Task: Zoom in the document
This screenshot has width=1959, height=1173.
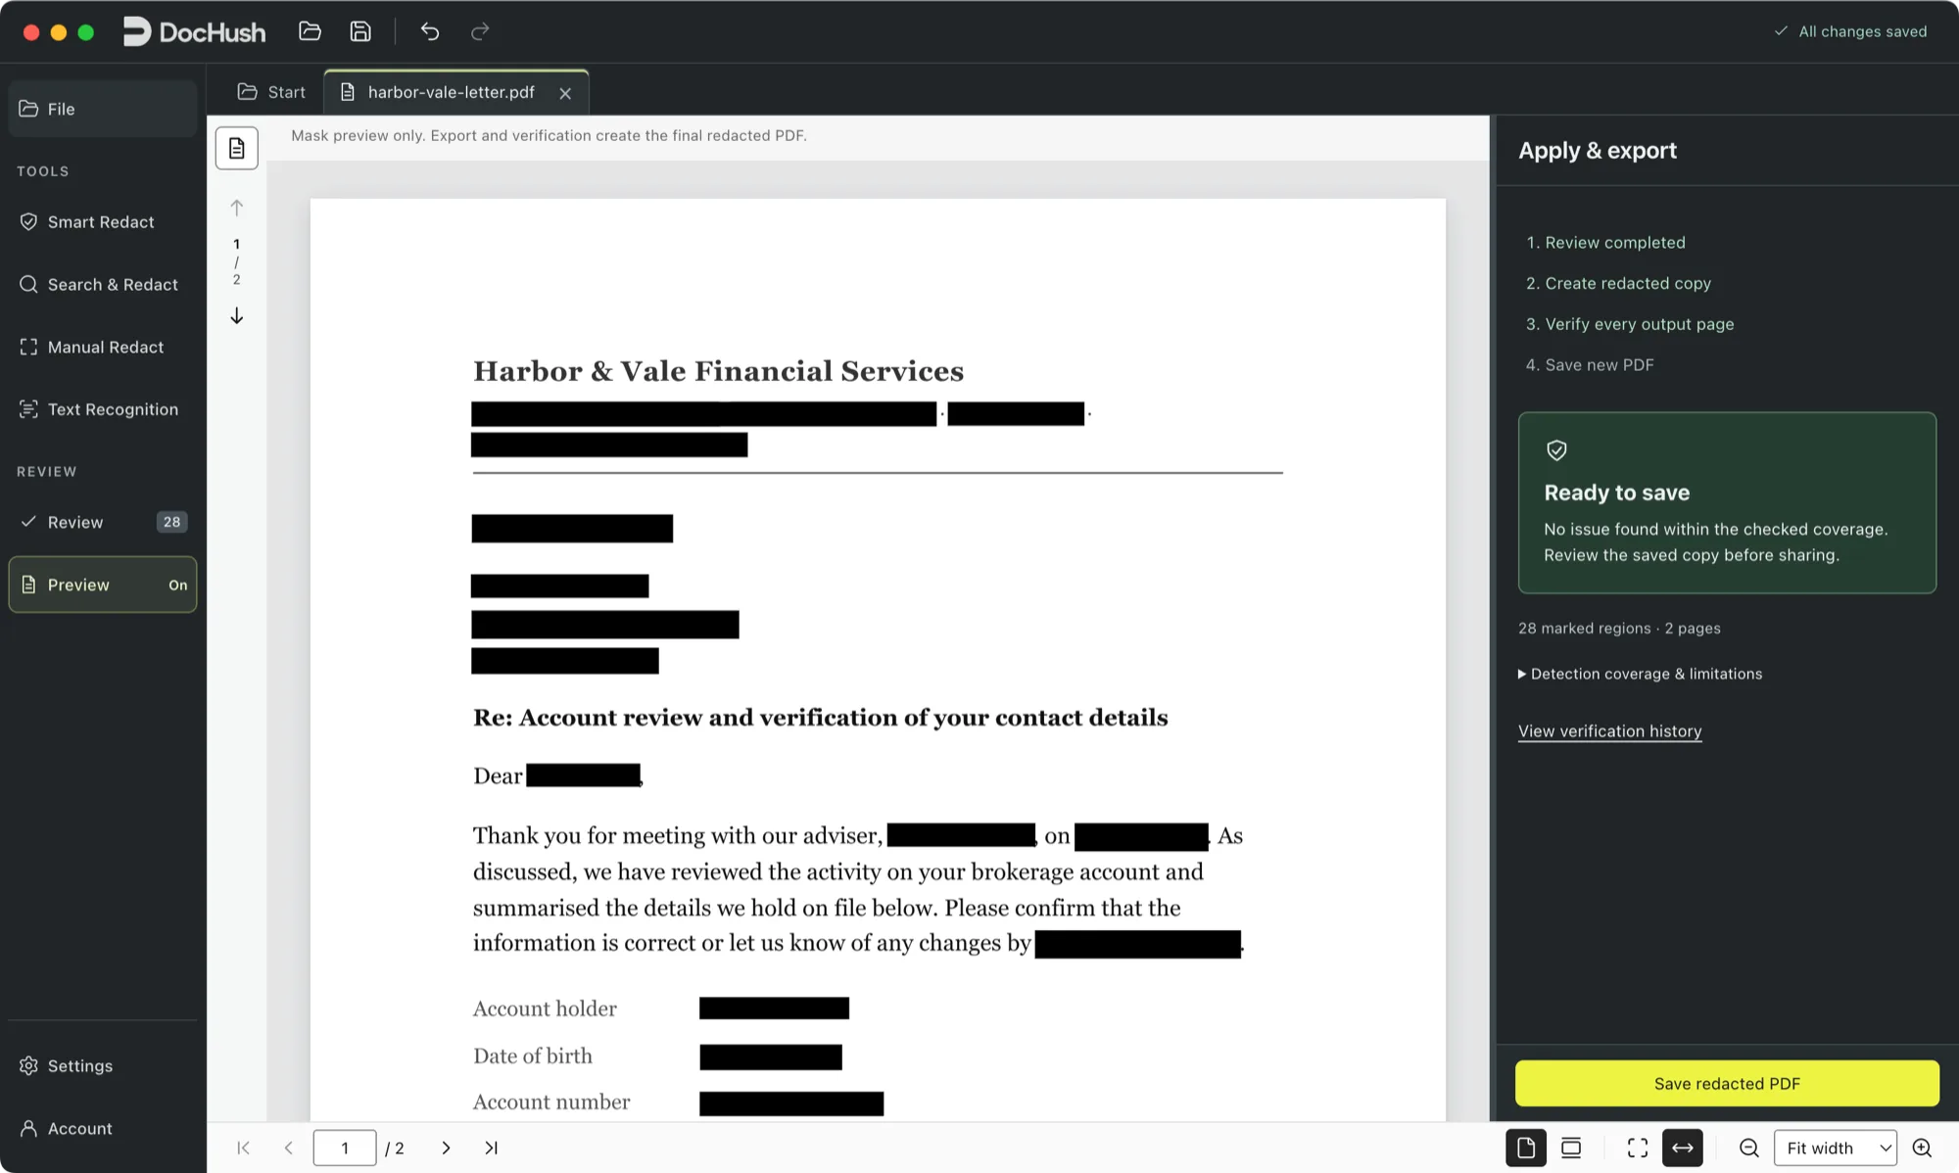Action: point(1922,1148)
